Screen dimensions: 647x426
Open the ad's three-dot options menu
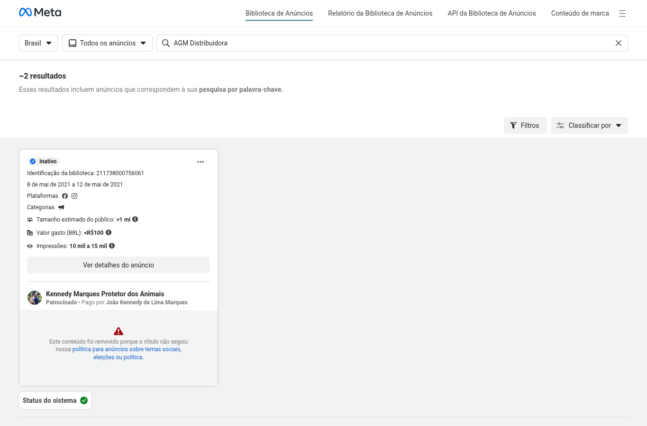click(x=200, y=162)
